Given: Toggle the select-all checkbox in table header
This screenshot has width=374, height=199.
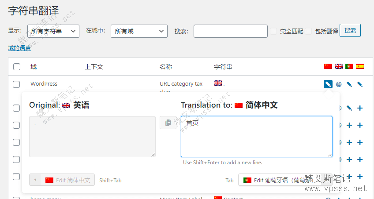Looking at the screenshot, I should tap(17, 67).
